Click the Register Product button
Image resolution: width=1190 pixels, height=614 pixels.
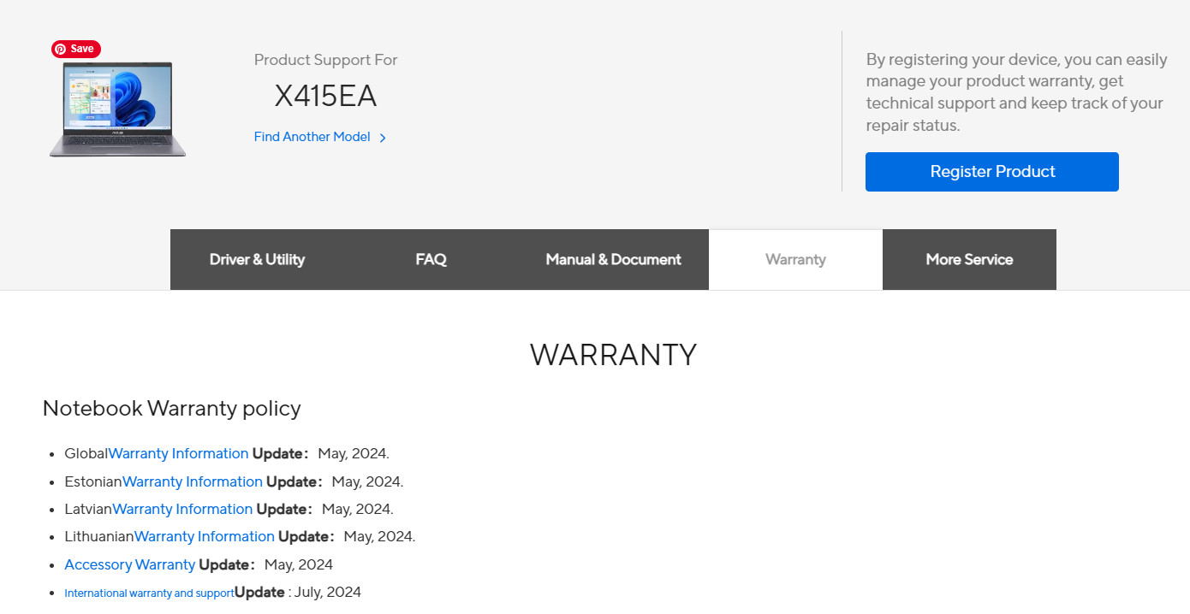pyautogui.click(x=992, y=172)
